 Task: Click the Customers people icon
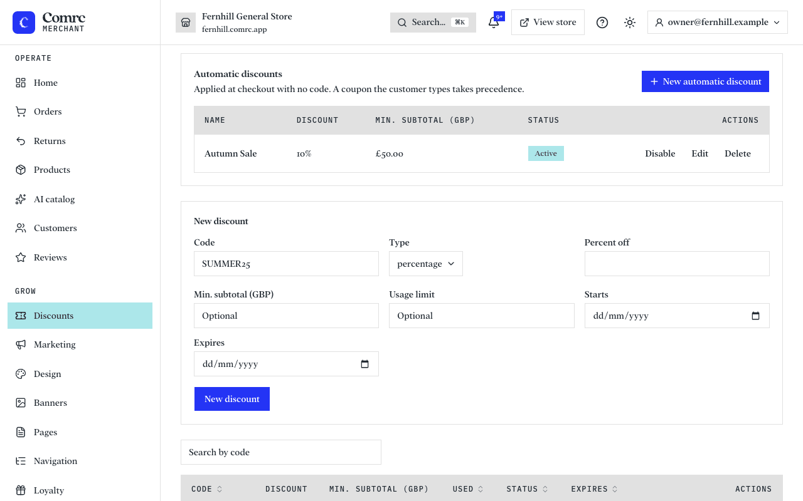coord(21,228)
